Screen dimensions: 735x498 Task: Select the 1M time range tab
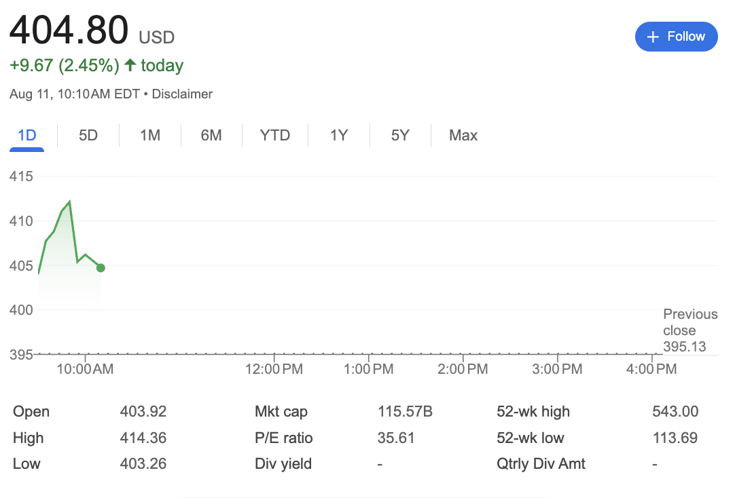(150, 135)
